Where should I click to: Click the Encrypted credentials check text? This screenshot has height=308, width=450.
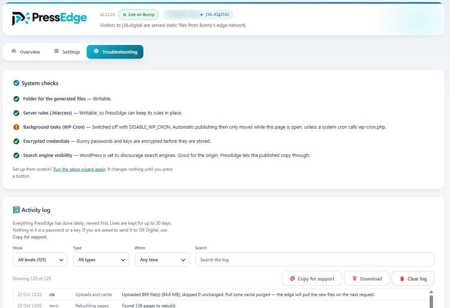117,141
